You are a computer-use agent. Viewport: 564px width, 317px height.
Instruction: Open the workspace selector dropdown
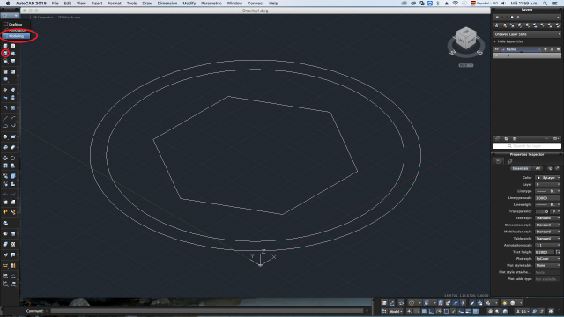point(10,16)
